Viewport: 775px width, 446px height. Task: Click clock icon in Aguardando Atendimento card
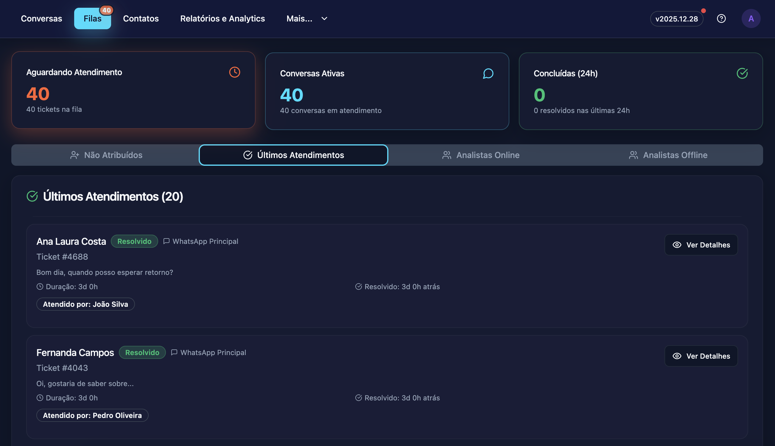coord(235,72)
